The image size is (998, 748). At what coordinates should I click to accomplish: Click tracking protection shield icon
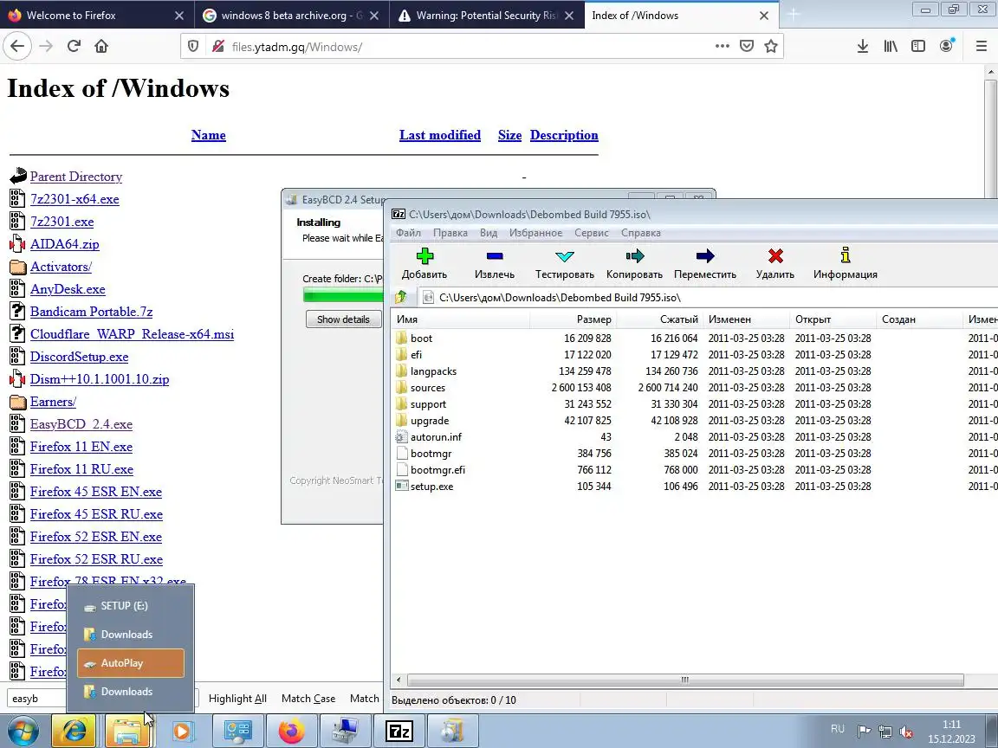click(193, 47)
